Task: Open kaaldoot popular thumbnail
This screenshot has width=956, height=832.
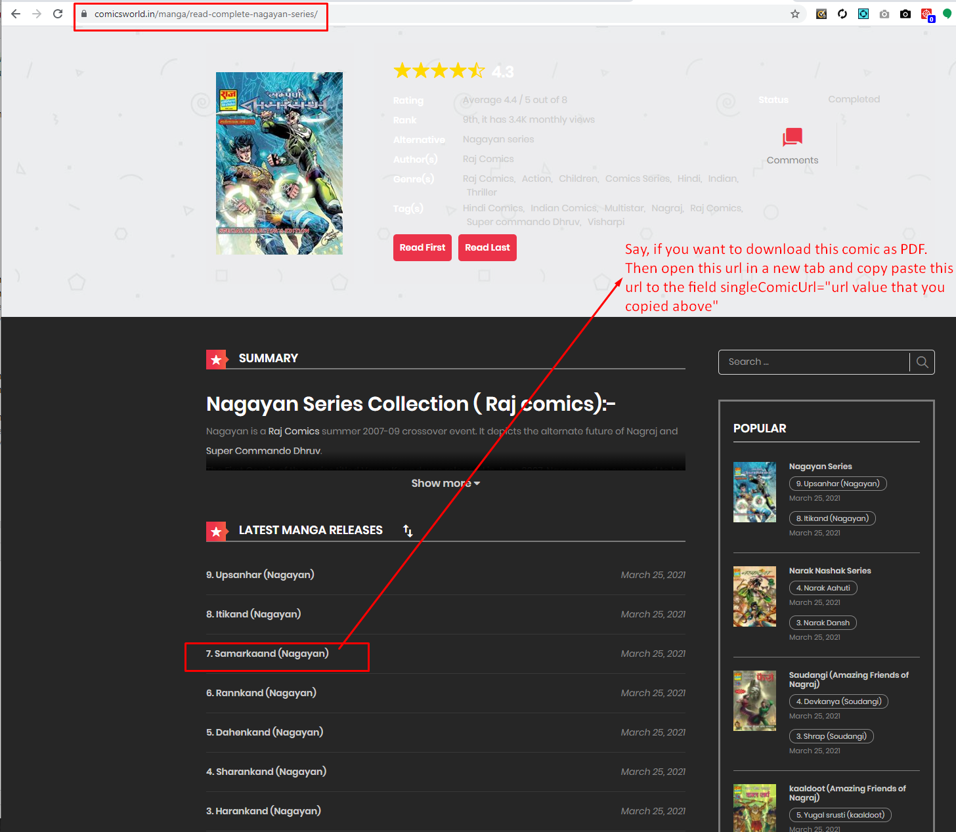Action: tap(754, 808)
